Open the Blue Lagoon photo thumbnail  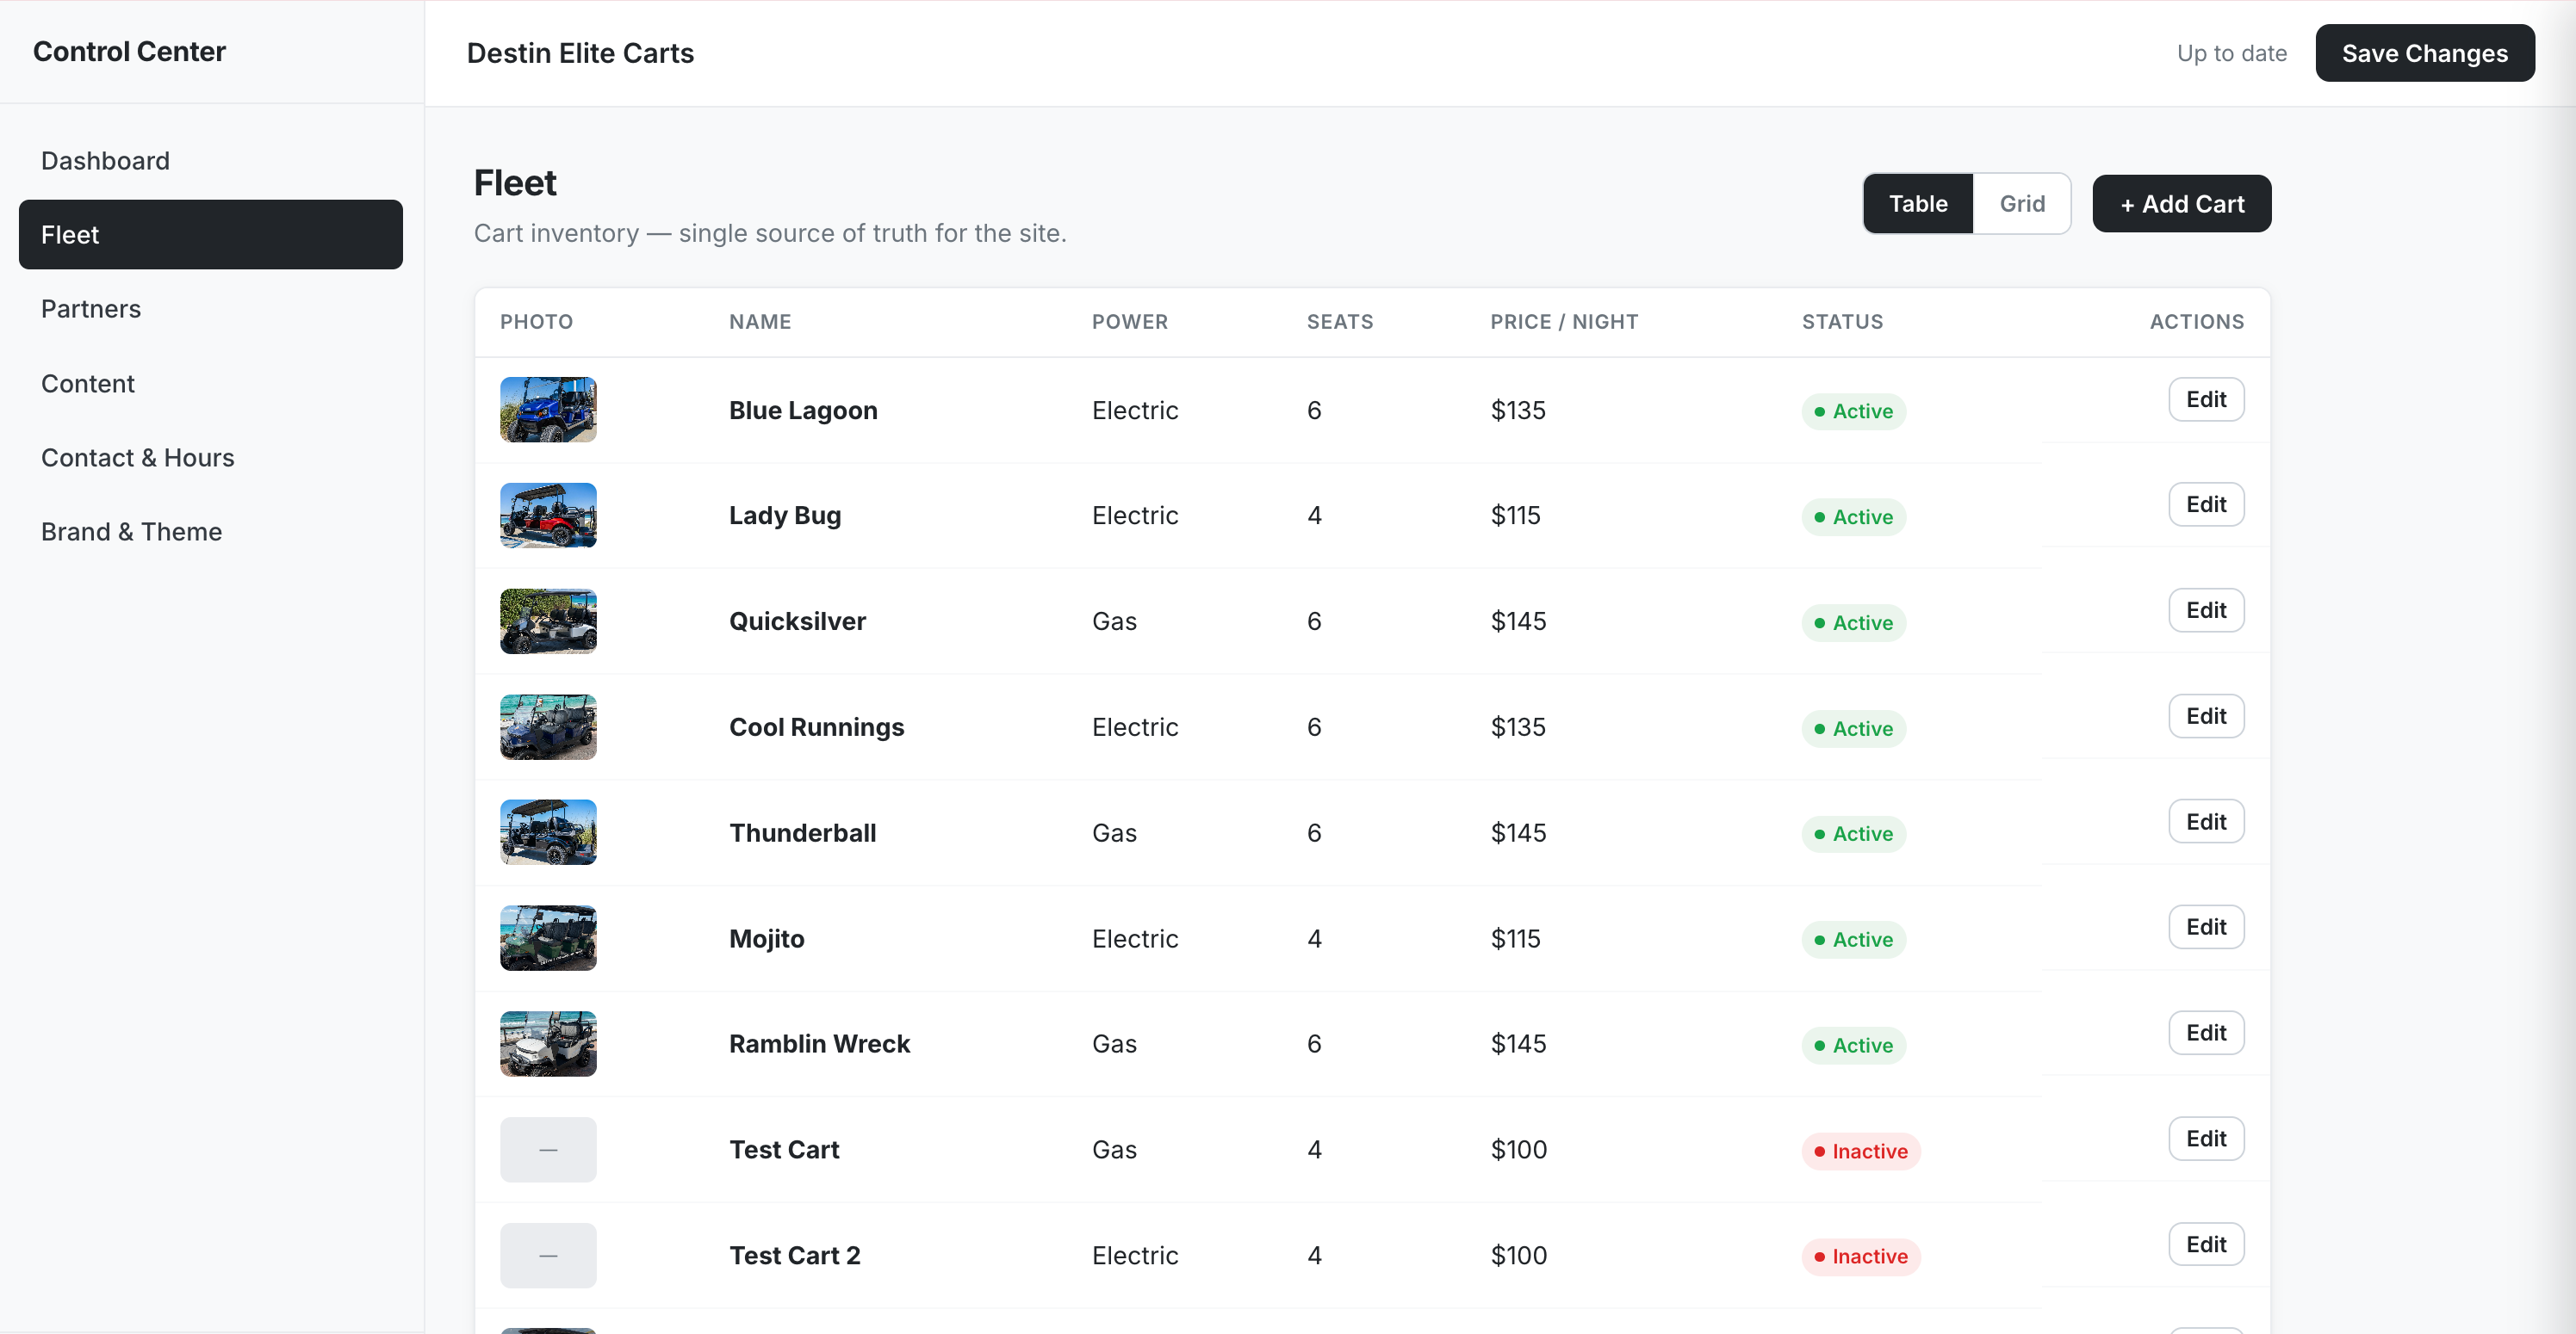548,410
